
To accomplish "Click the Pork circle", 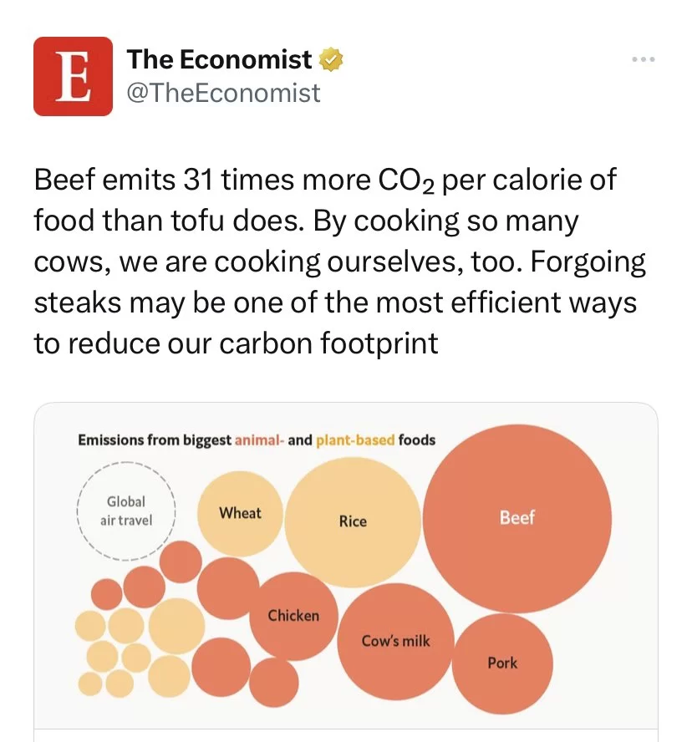I will click(x=502, y=663).
